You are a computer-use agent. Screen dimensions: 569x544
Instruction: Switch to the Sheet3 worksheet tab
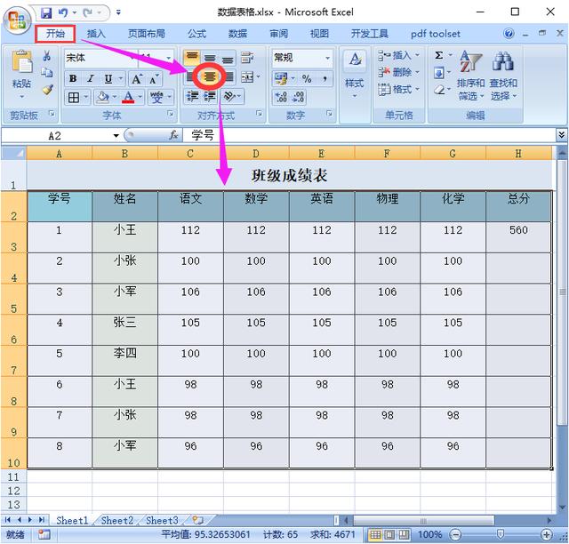(x=162, y=521)
